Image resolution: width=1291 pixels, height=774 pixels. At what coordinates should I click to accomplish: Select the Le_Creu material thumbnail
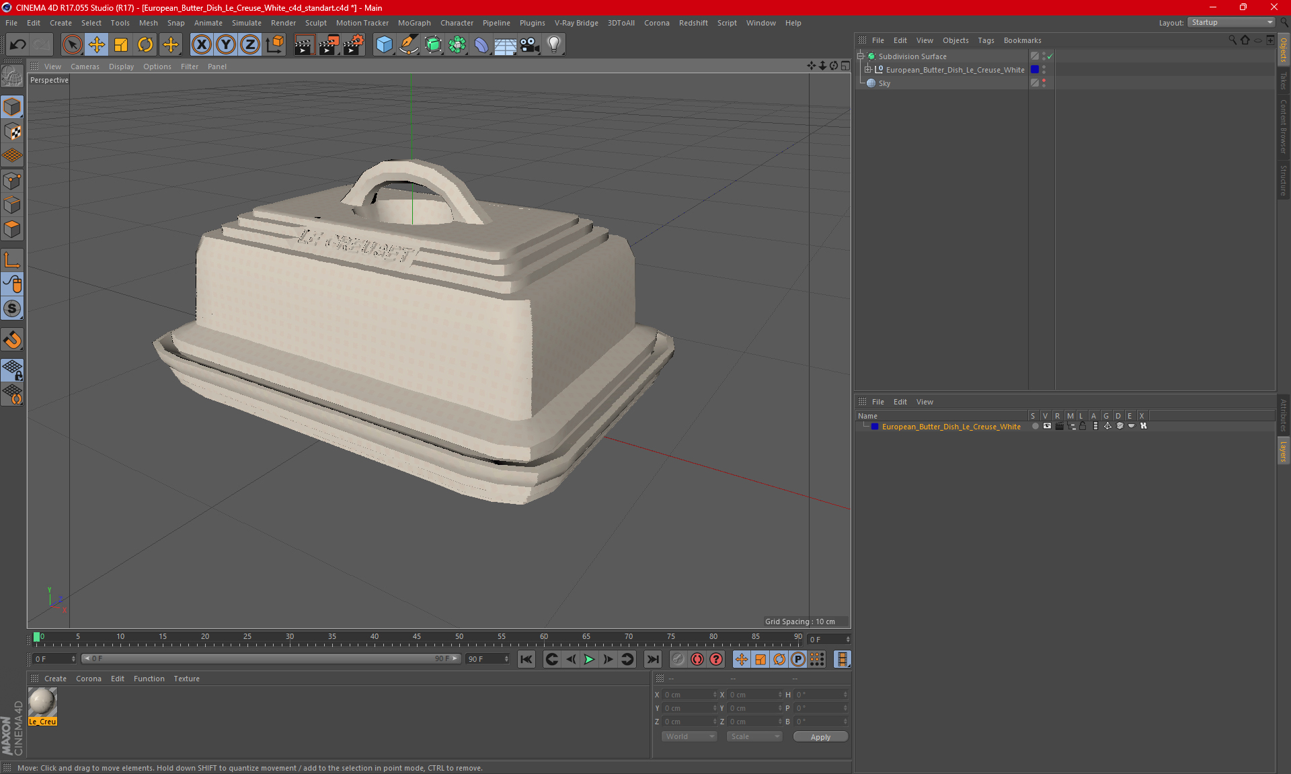[42, 703]
